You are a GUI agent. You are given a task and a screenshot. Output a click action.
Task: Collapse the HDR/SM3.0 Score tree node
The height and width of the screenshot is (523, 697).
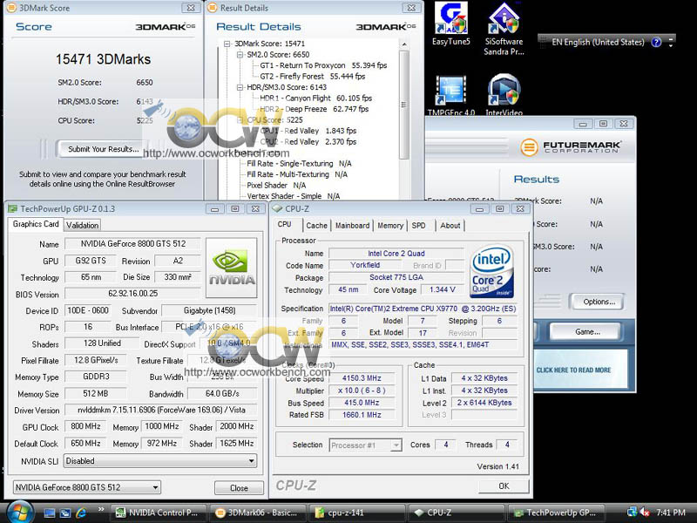pos(240,87)
